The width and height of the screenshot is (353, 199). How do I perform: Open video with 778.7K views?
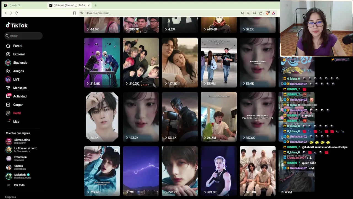coord(180,171)
